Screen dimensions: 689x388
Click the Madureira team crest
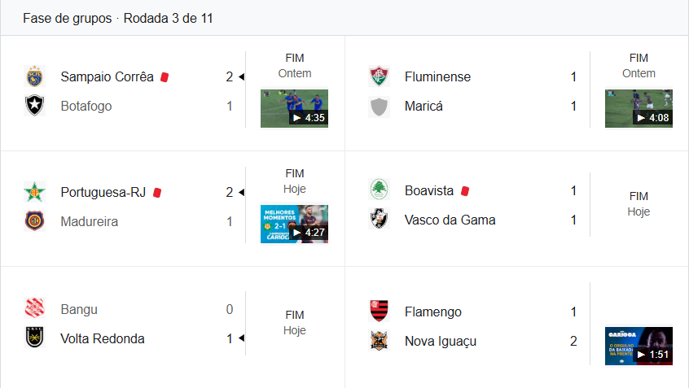[x=34, y=221]
